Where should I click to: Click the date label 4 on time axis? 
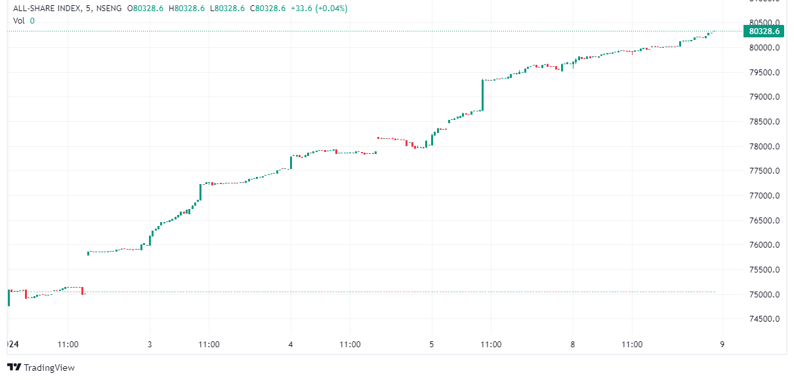click(291, 344)
